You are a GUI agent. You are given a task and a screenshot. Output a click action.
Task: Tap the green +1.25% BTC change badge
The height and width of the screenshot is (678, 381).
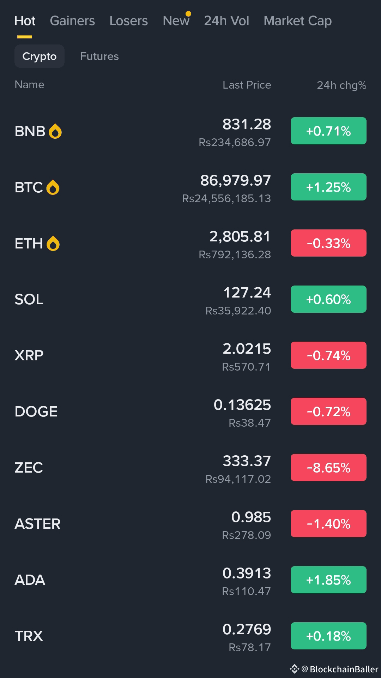pyautogui.click(x=328, y=187)
